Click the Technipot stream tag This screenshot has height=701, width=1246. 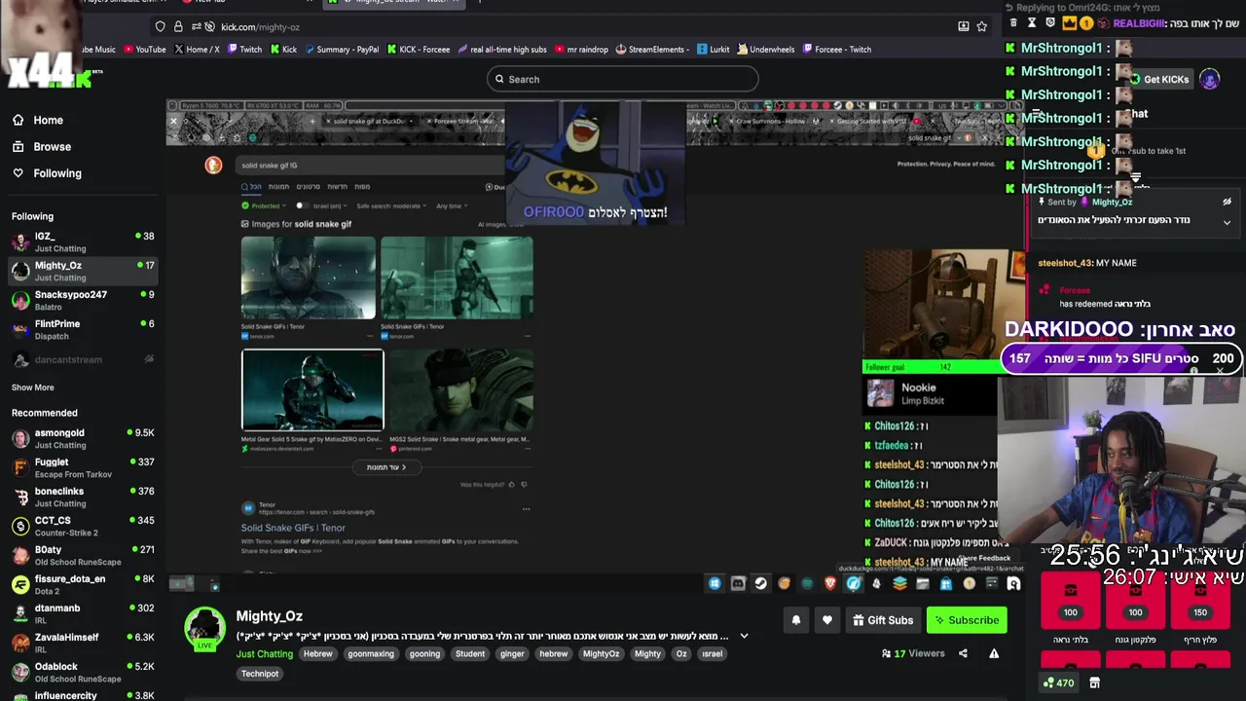pyautogui.click(x=260, y=673)
